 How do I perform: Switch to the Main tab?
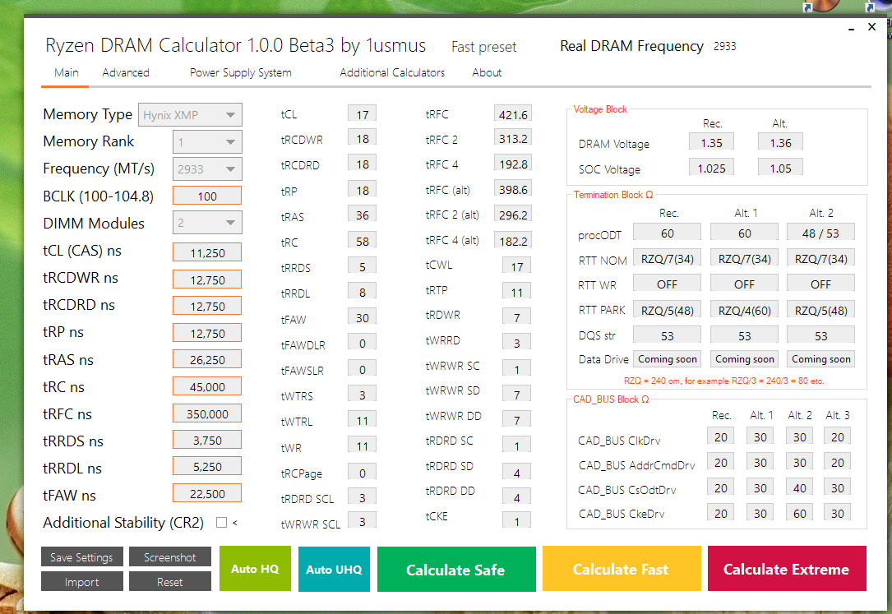point(66,73)
